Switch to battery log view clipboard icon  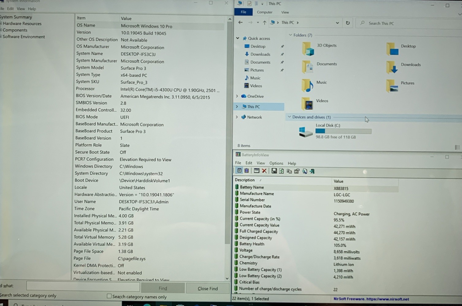point(246,171)
